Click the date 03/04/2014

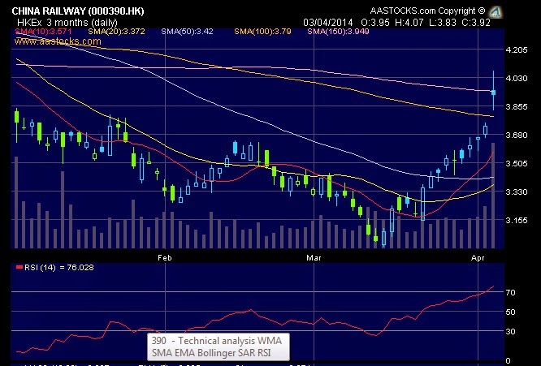(x=328, y=23)
